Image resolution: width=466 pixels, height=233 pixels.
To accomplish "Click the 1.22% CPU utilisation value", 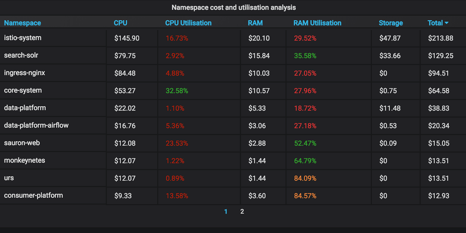I will pos(175,161).
